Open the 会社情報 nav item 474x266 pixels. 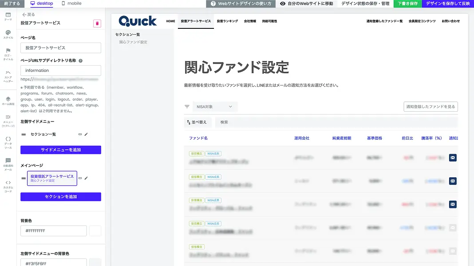pos(250,21)
